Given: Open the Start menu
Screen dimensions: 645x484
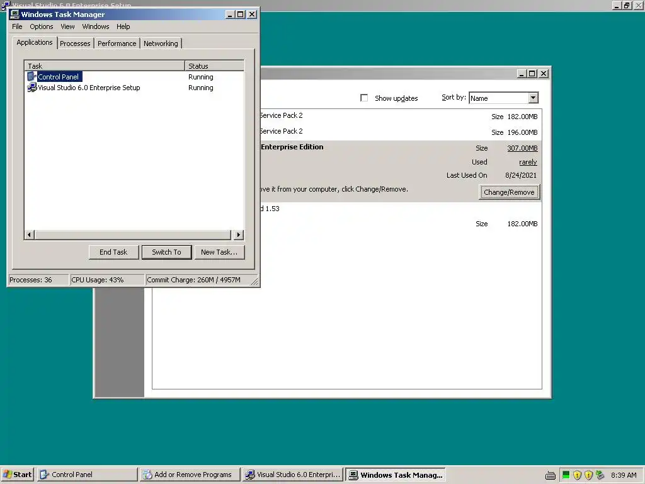Looking at the screenshot, I should [x=17, y=475].
